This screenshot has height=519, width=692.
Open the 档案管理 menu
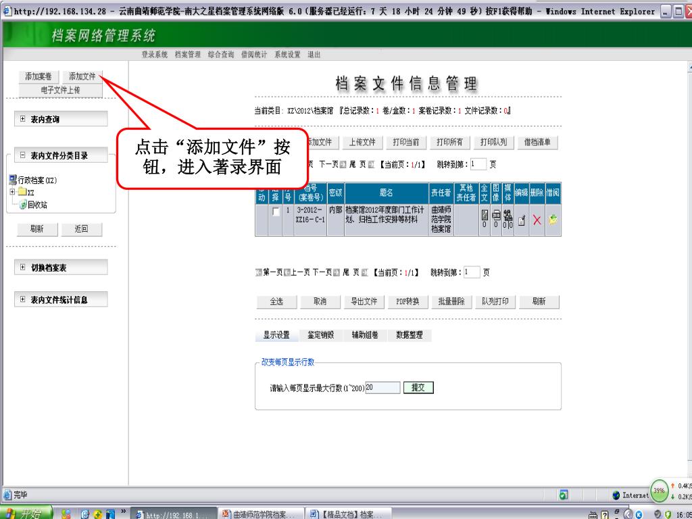point(188,54)
